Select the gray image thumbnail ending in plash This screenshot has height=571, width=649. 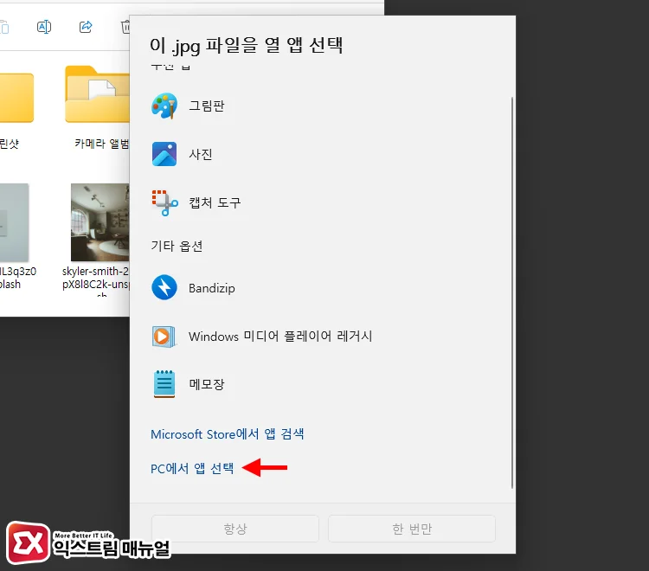tap(14, 222)
